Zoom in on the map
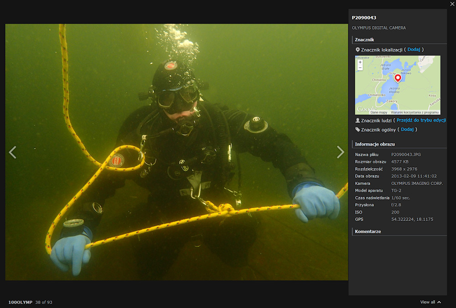Screen dimensions: 456x308 click(x=360, y=62)
